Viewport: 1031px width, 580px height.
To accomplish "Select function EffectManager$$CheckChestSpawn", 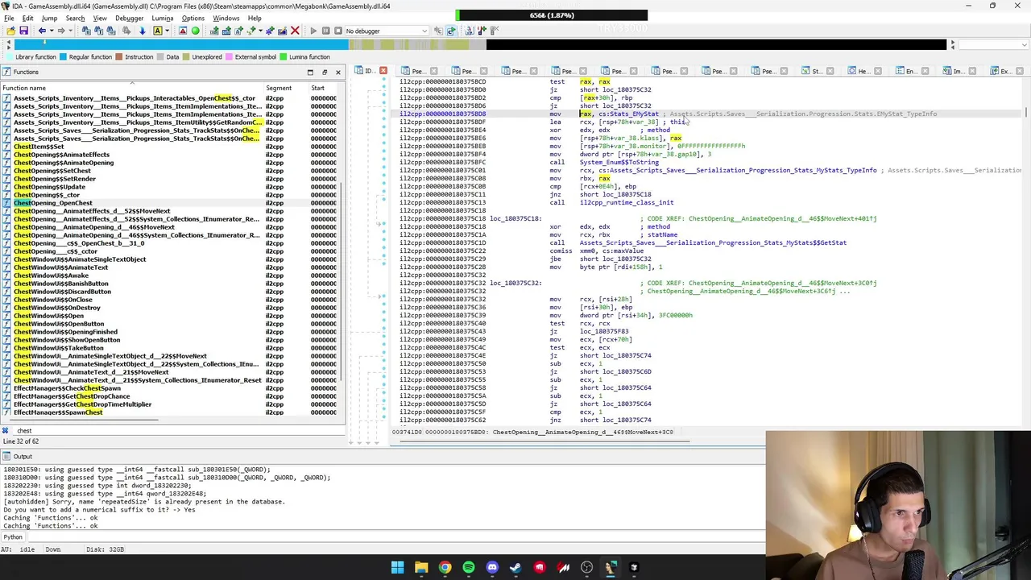I will coord(67,388).
